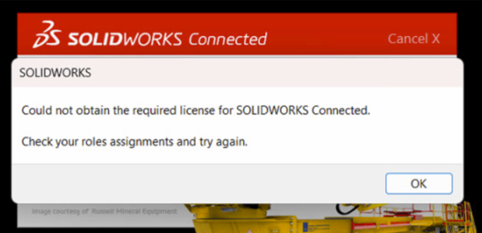The height and width of the screenshot is (233, 482).
Task: Click the white message area of the dialog
Action: (237, 126)
